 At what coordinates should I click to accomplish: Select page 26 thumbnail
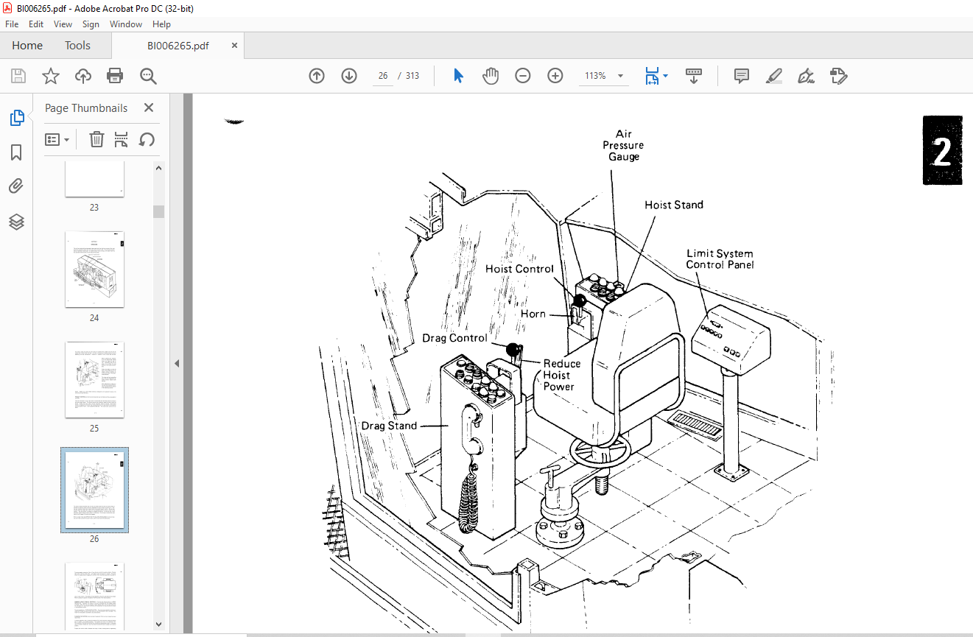coord(94,490)
